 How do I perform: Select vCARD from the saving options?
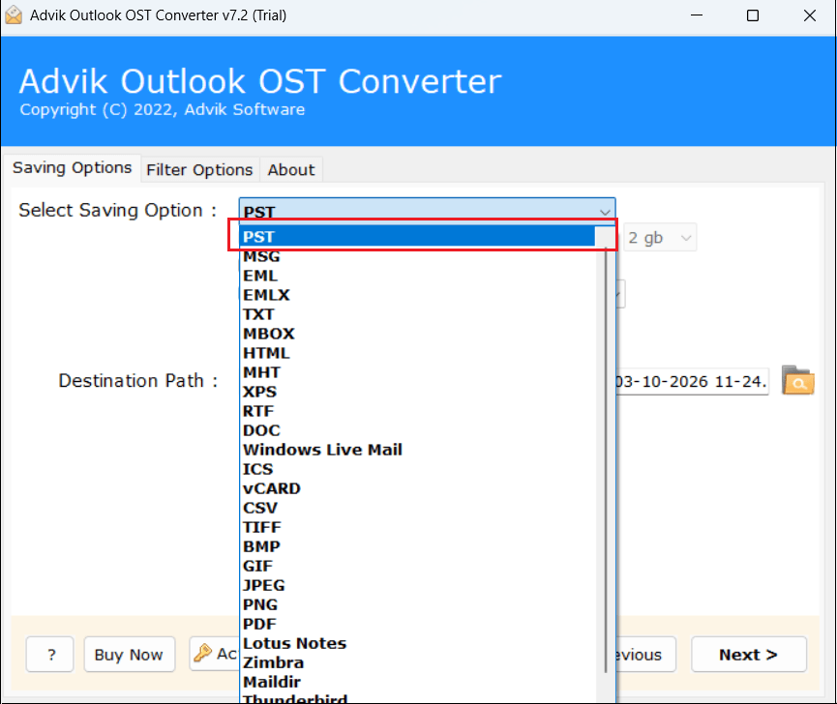(418, 488)
